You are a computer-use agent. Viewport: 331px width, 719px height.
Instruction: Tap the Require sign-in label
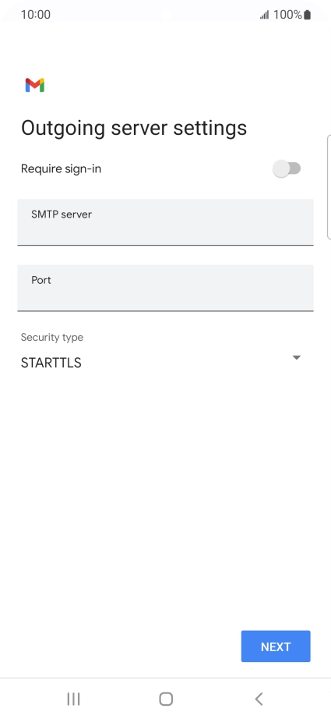coord(61,169)
